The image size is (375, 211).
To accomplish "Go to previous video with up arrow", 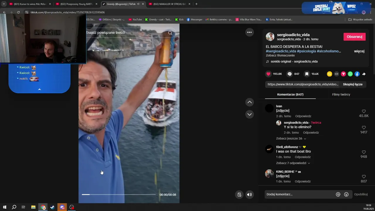I will click(250, 102).
